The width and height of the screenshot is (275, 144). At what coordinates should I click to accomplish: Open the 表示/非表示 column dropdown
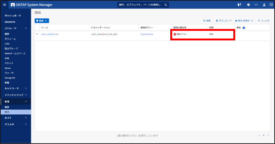244,21
